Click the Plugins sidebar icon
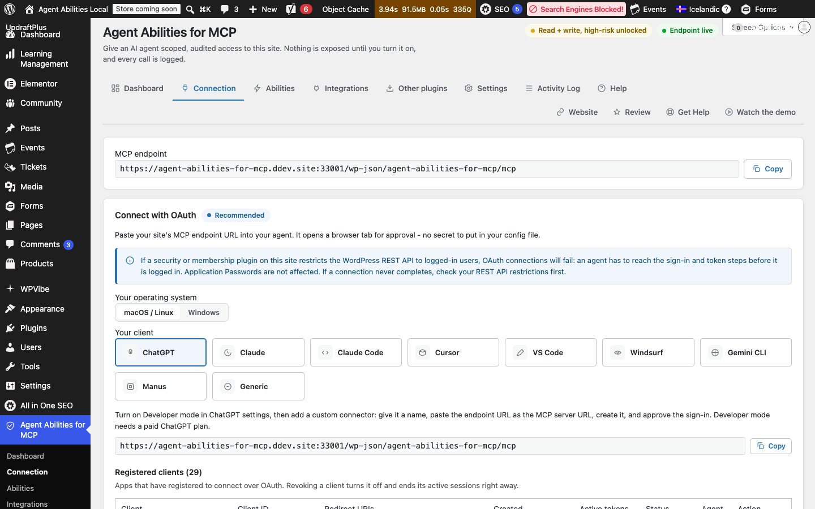 (x=10, y=328)
